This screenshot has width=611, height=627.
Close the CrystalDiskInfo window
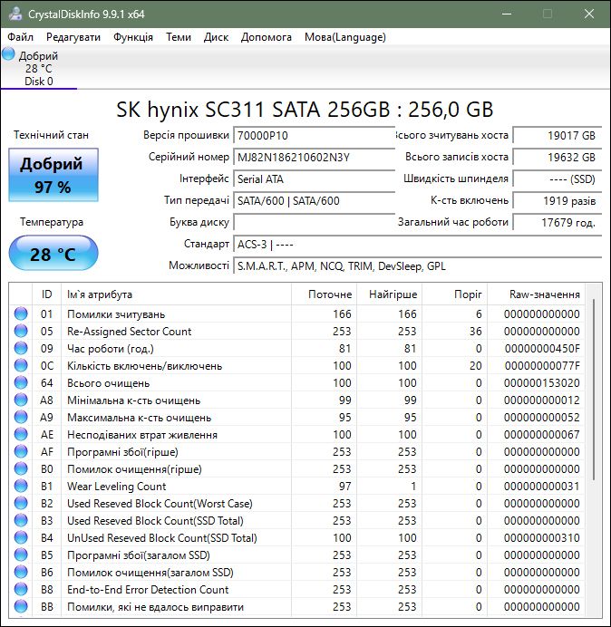(x=589, y=14)
